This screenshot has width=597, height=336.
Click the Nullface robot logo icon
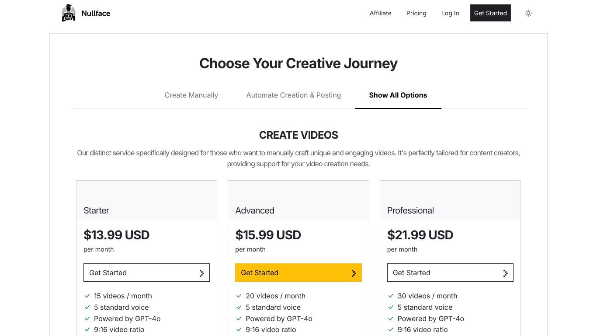click(69, 13)
